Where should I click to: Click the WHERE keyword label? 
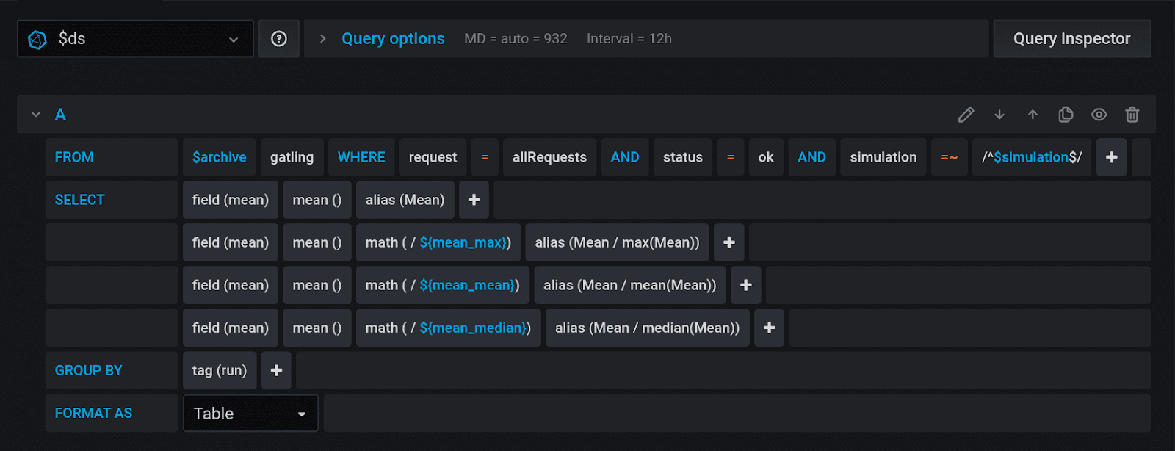pyautogui.click(x=361, y=157)
